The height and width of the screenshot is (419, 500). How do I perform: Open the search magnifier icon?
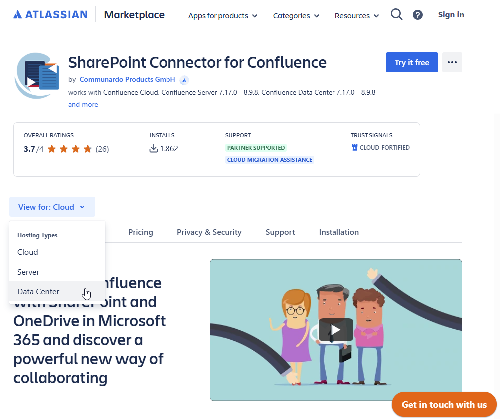point(396,15)
